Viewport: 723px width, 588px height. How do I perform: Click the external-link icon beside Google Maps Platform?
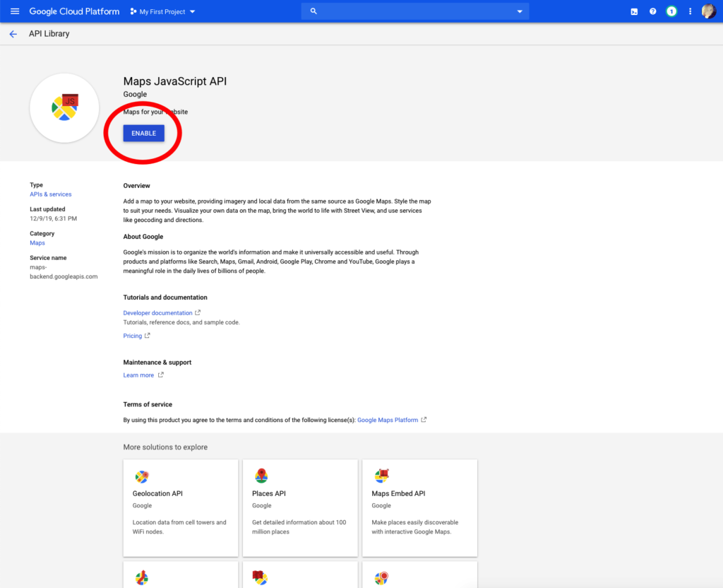(x=424, y=420)
